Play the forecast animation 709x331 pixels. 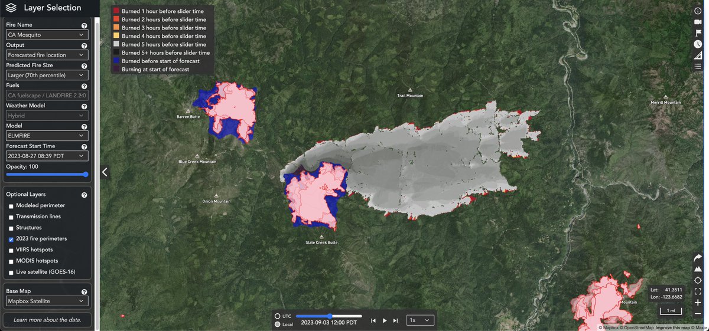385,320
